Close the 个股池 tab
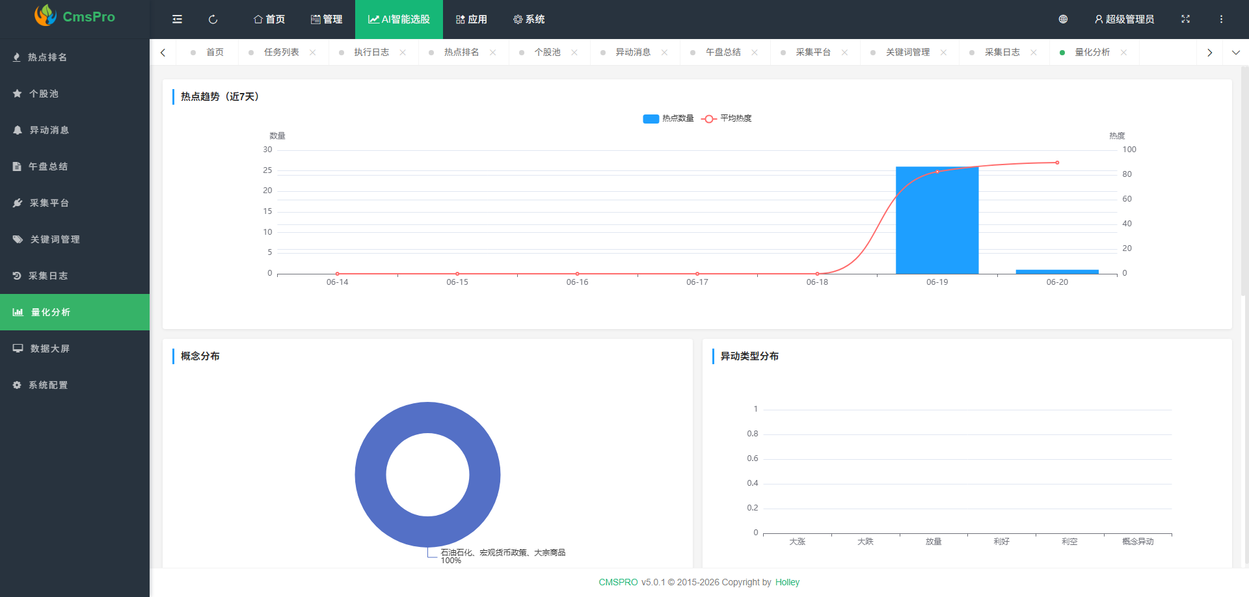1249x597 pixels. point(574,53)
